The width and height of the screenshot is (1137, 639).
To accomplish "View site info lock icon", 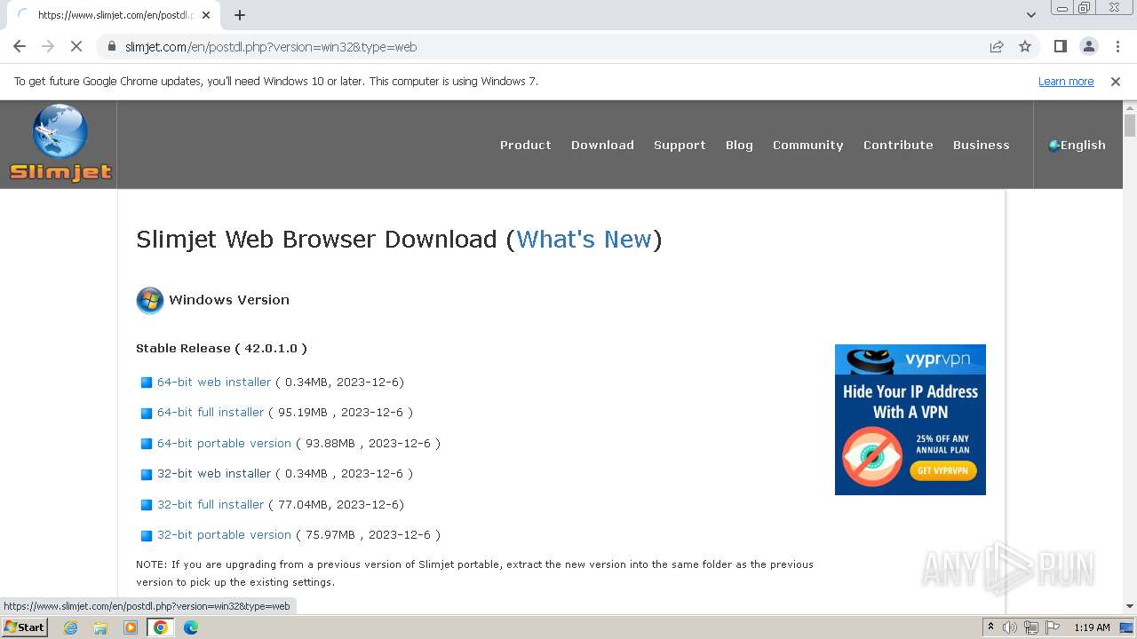I will (x=112, y=47).
